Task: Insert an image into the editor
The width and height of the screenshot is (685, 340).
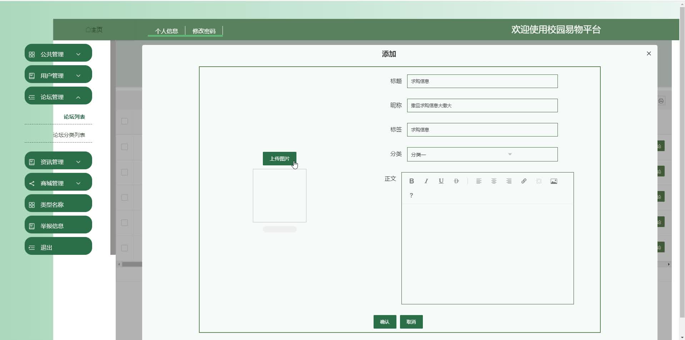Action: tap(554, 181)
